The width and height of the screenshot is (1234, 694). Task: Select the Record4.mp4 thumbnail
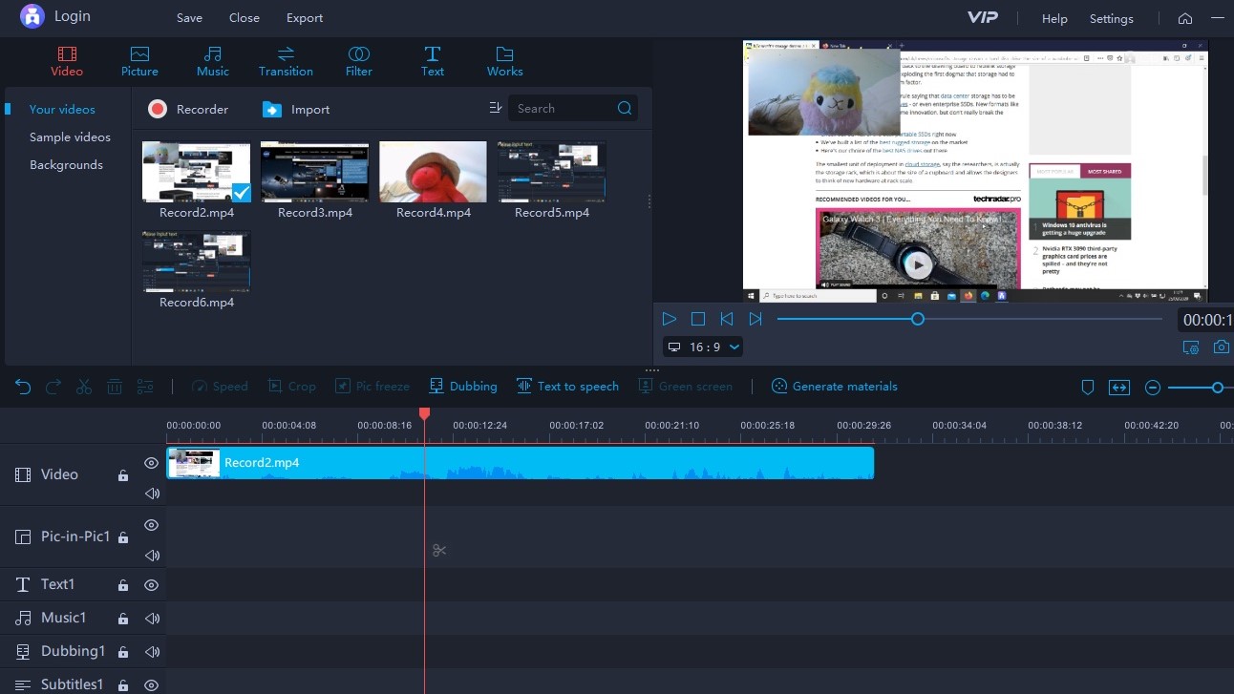click(434, 172)
